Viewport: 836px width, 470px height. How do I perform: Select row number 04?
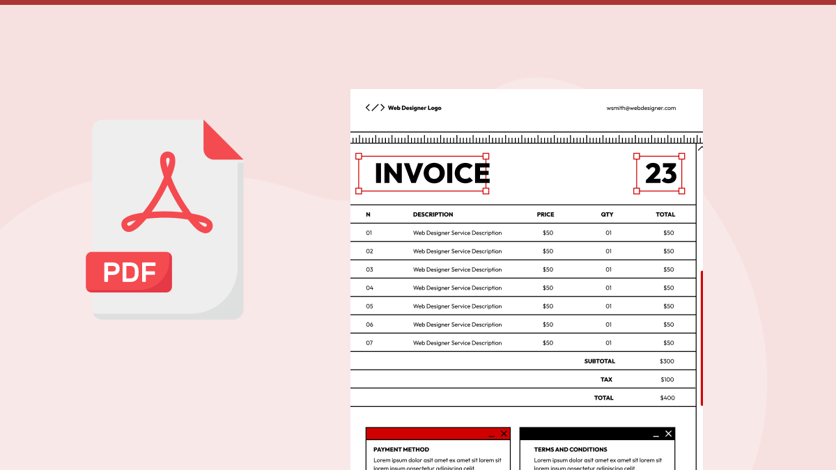[369, 288]
